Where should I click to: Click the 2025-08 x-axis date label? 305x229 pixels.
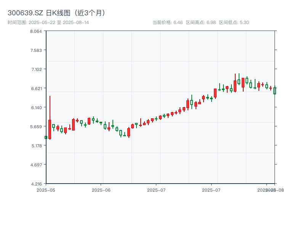[278, 190]
